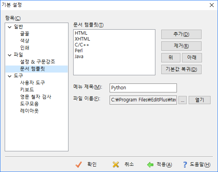Select 설정 & 구문강조 tree item
This screenshot has width=218, height=172.
[38, 62]
